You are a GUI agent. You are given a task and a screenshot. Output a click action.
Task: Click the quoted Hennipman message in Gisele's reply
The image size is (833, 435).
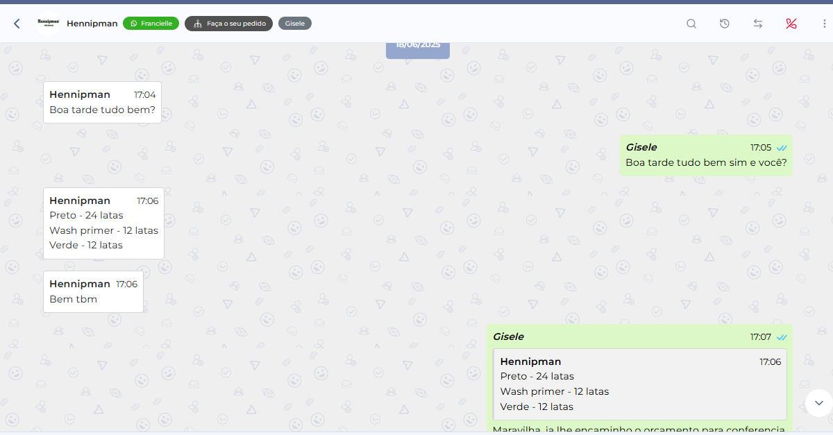pos(639,384)
